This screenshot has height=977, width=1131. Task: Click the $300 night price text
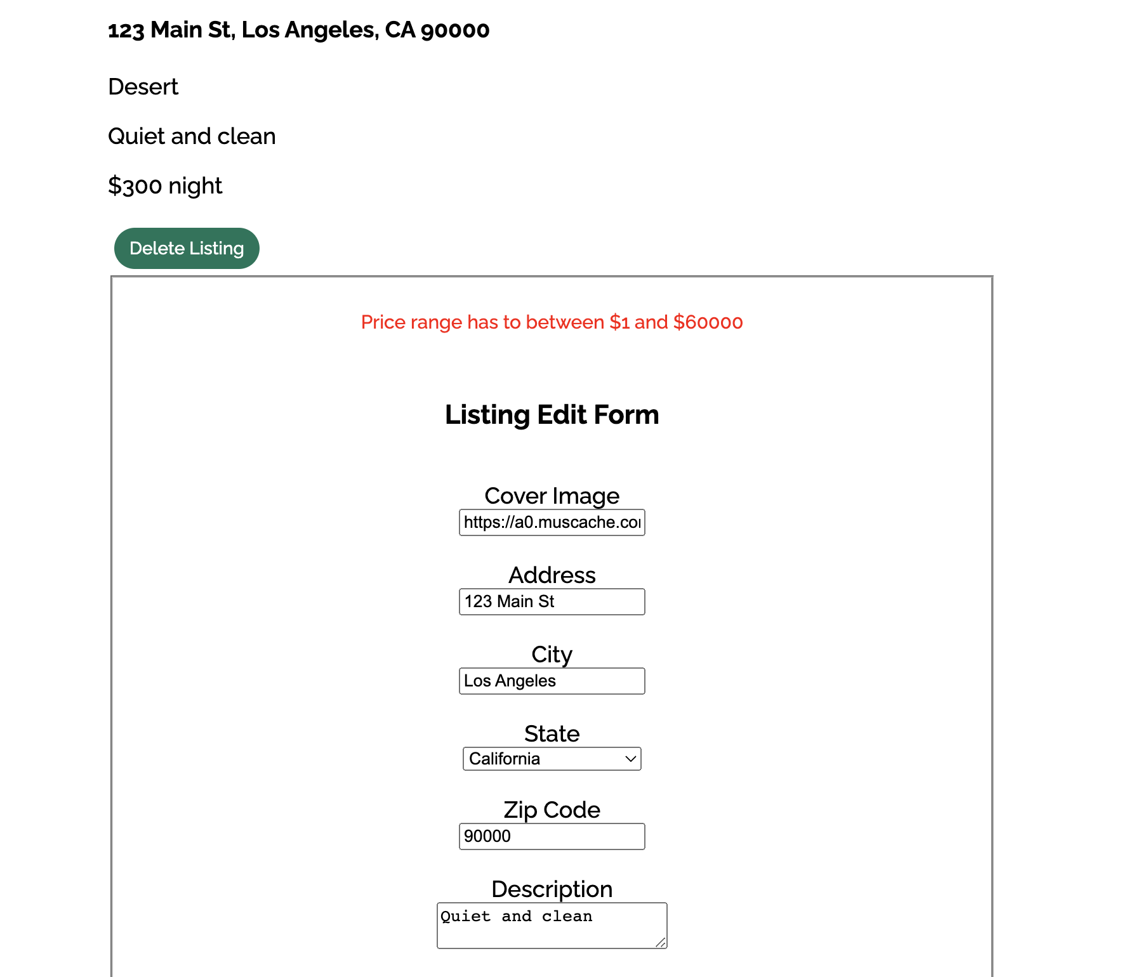(x=164, y=185)
